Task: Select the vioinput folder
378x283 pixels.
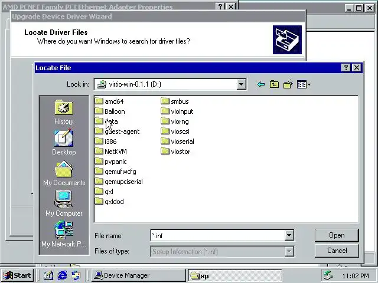Action: 177,111
